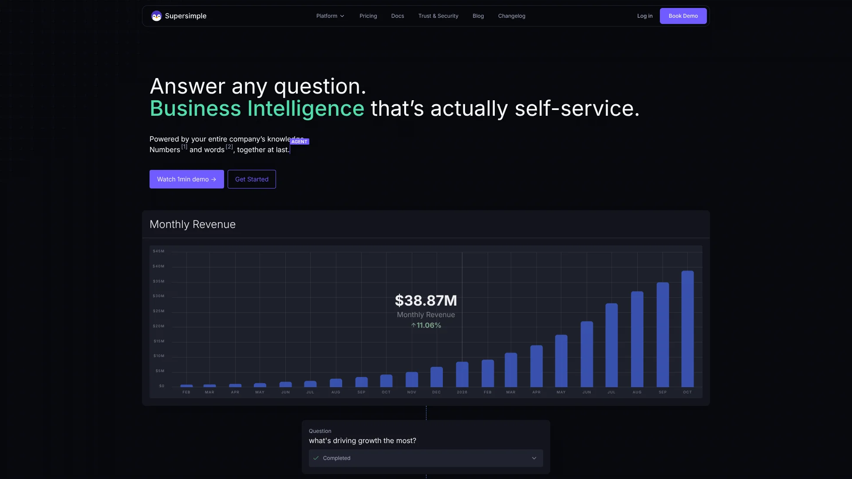Click the tallest SEP revenue bar
Viewport: 852px width, 479px height.
663,334
